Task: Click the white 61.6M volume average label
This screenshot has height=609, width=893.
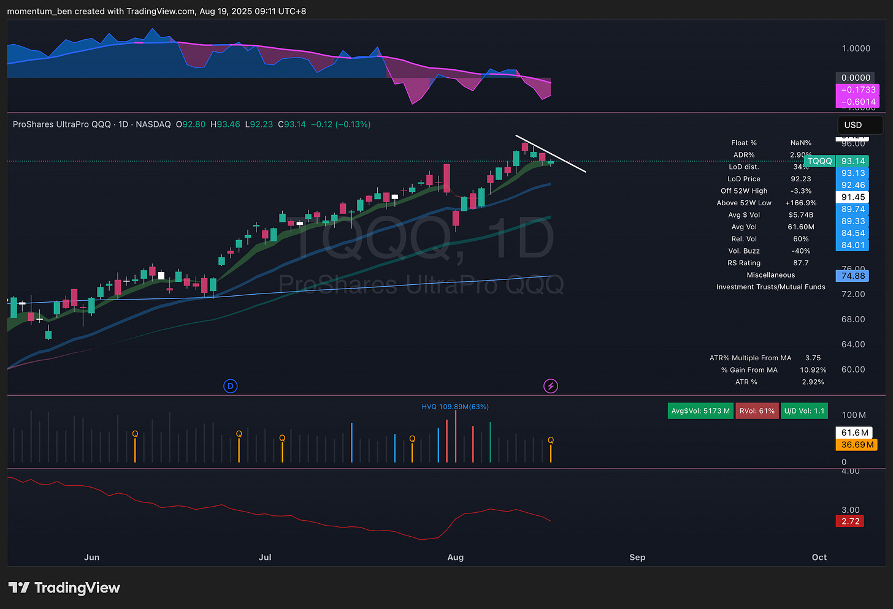Action: point(854,433)
